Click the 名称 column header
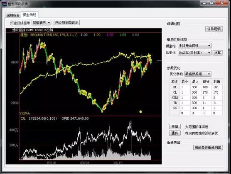 coord(175,82)
